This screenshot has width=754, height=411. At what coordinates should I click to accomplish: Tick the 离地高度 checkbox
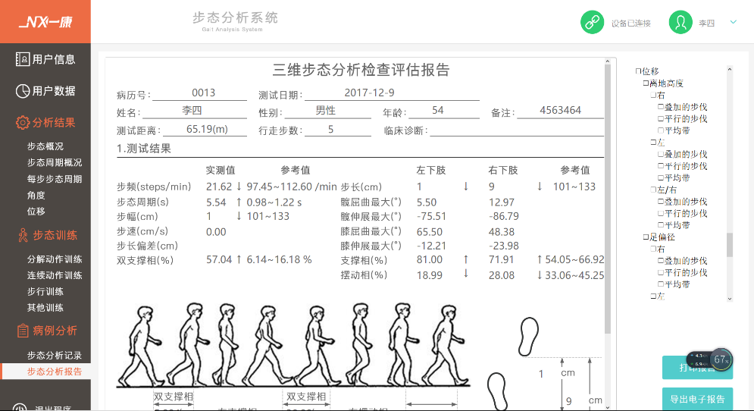tap(646, 83)
